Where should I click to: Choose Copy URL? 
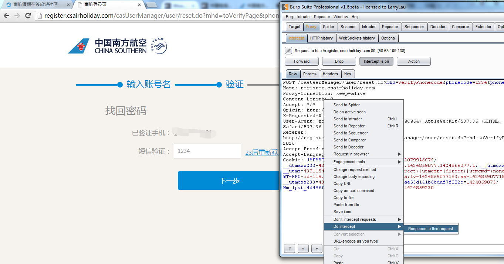pos(363,184)
